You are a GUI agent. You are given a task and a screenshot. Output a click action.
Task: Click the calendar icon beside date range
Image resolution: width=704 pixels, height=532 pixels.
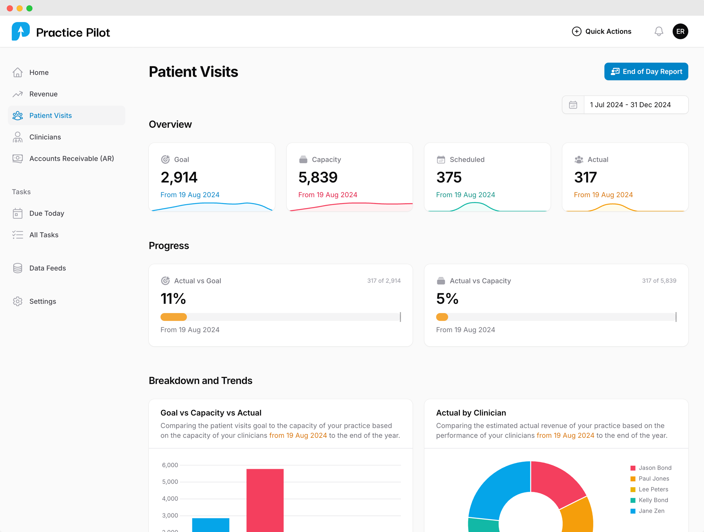(x=573, y=105)
